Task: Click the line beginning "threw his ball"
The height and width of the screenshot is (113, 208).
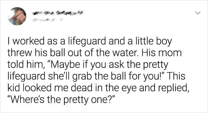Action: [x=95, y=53]
